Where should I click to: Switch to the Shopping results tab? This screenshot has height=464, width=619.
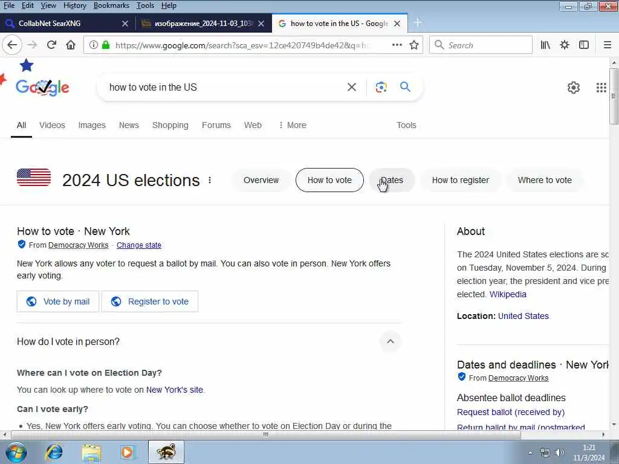(170, 125)
